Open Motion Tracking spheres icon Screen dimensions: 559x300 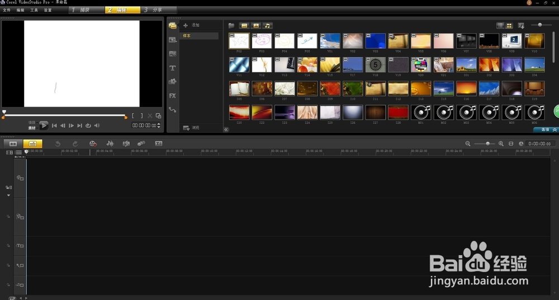pos(141,144)
